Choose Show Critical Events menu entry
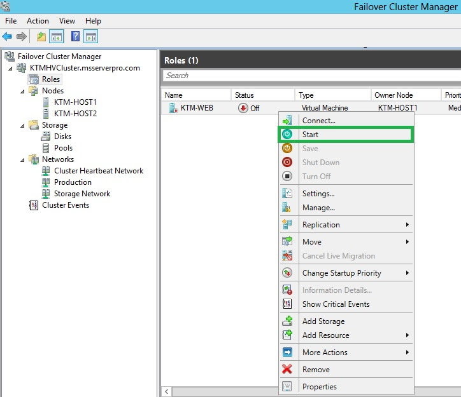Image resolution: width=461 pixels, height=397 pixels. click(x=346, y=304)
